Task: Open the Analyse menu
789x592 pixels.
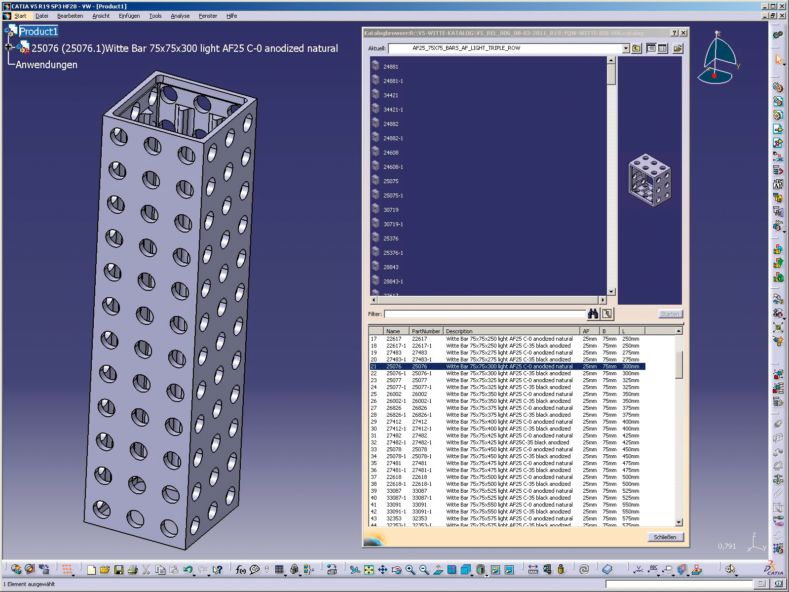Action: click(180, 16)
